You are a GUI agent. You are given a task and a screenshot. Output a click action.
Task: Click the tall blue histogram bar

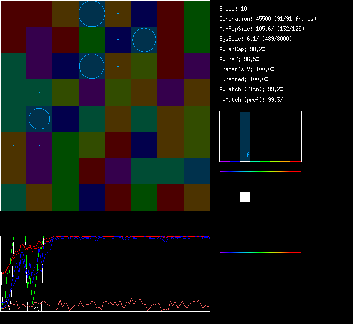(x=245, y=131)
